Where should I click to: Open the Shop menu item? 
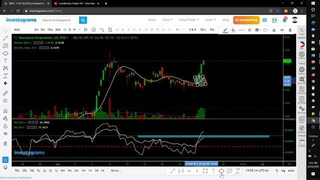pyautogui.click(x=225, y=20)
